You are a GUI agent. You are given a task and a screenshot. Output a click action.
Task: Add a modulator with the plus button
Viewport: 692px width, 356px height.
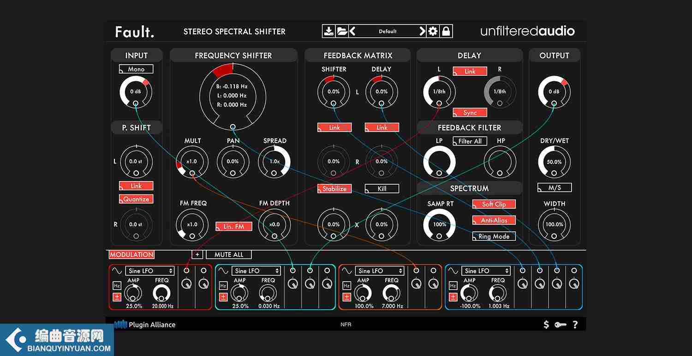(x=197, y=254)
